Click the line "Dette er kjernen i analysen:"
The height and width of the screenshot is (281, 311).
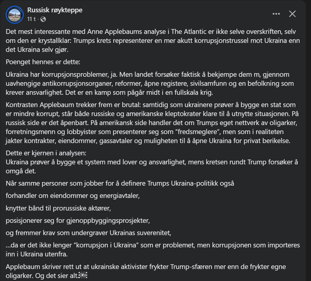click(46, 153)
